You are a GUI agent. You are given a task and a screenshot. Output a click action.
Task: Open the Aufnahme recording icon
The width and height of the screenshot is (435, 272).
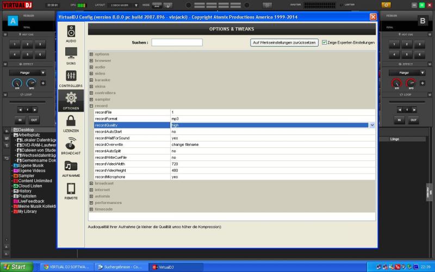click(71, 166)
